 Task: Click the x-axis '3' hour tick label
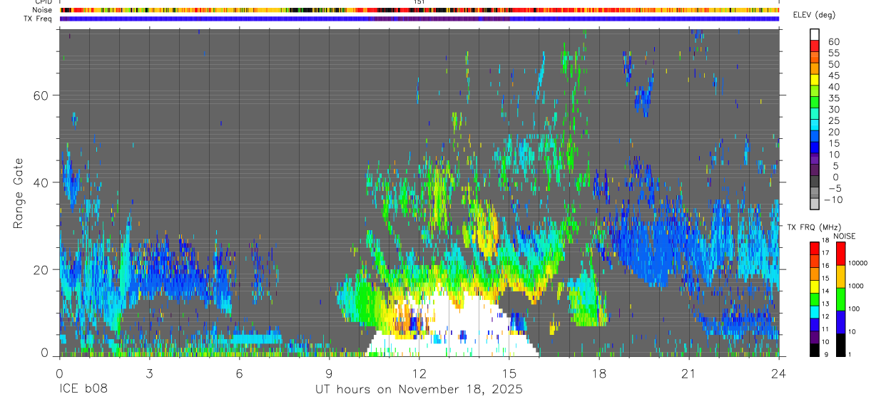click(149, 373)
